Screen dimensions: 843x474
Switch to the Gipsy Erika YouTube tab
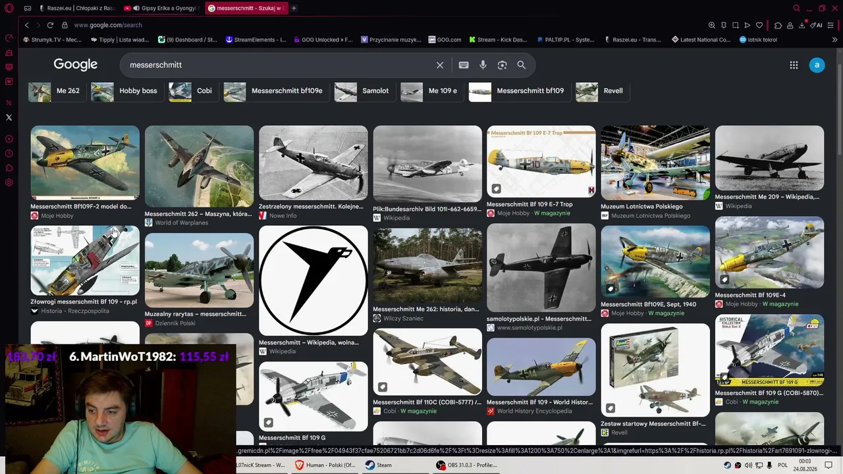[161, 9]
